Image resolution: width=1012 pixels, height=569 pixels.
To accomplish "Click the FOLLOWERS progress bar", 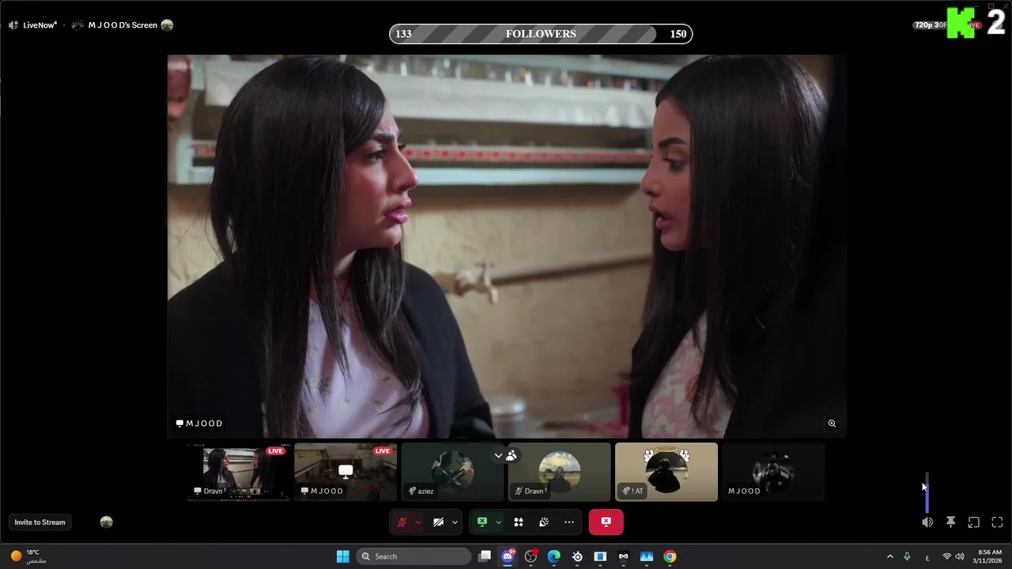I will coord(541,34).
